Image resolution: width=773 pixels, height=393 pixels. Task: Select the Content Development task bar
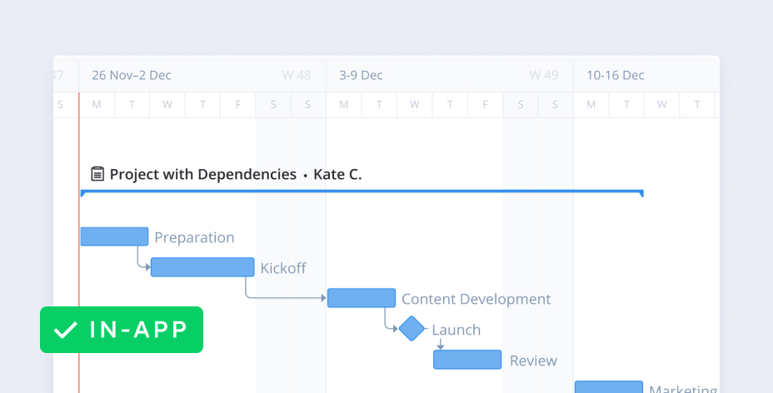362,298
